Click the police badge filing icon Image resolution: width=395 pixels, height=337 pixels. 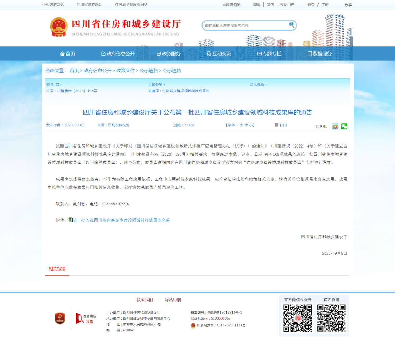(x=193, y=325)
